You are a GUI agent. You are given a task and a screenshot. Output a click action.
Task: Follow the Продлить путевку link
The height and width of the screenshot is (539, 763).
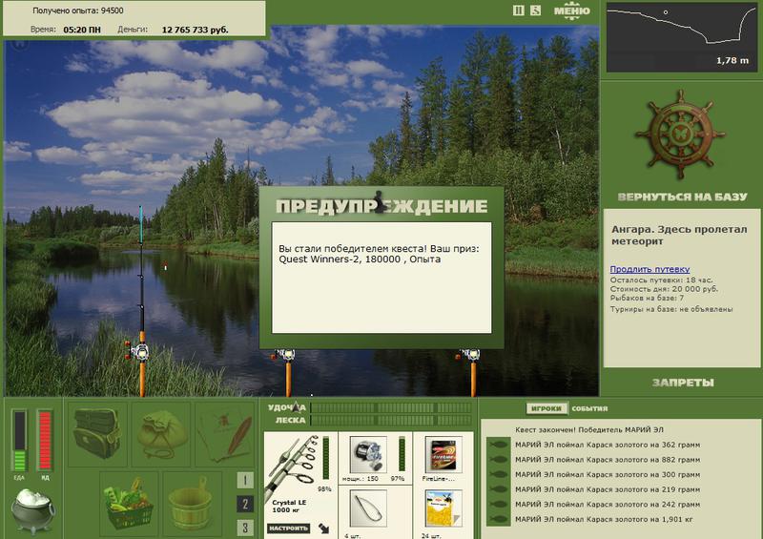pos(650,269)
